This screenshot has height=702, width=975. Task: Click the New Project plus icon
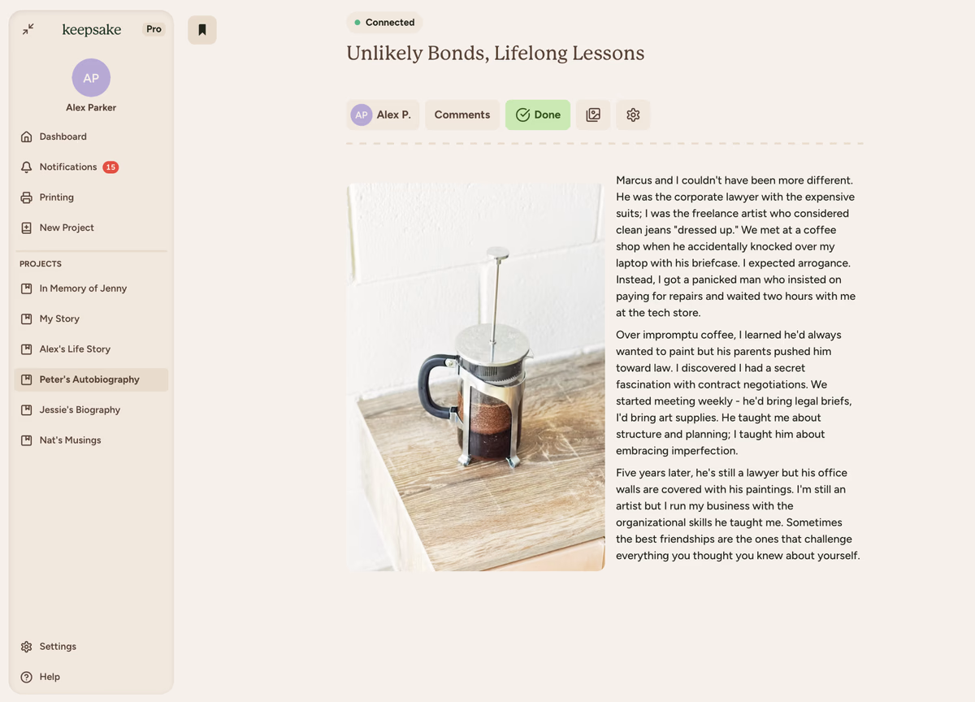[x=27, y=228]
